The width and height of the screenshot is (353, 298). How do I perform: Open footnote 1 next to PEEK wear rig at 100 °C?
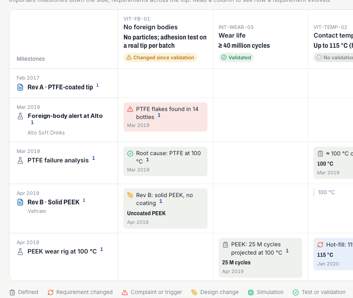[101, 250]
